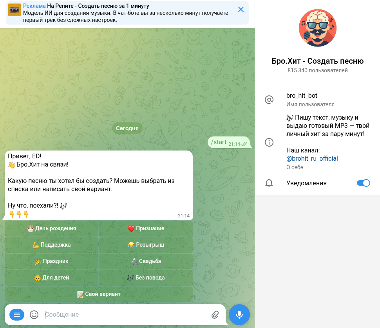
Task: Select the Свой вариант button
Action: 99,294
